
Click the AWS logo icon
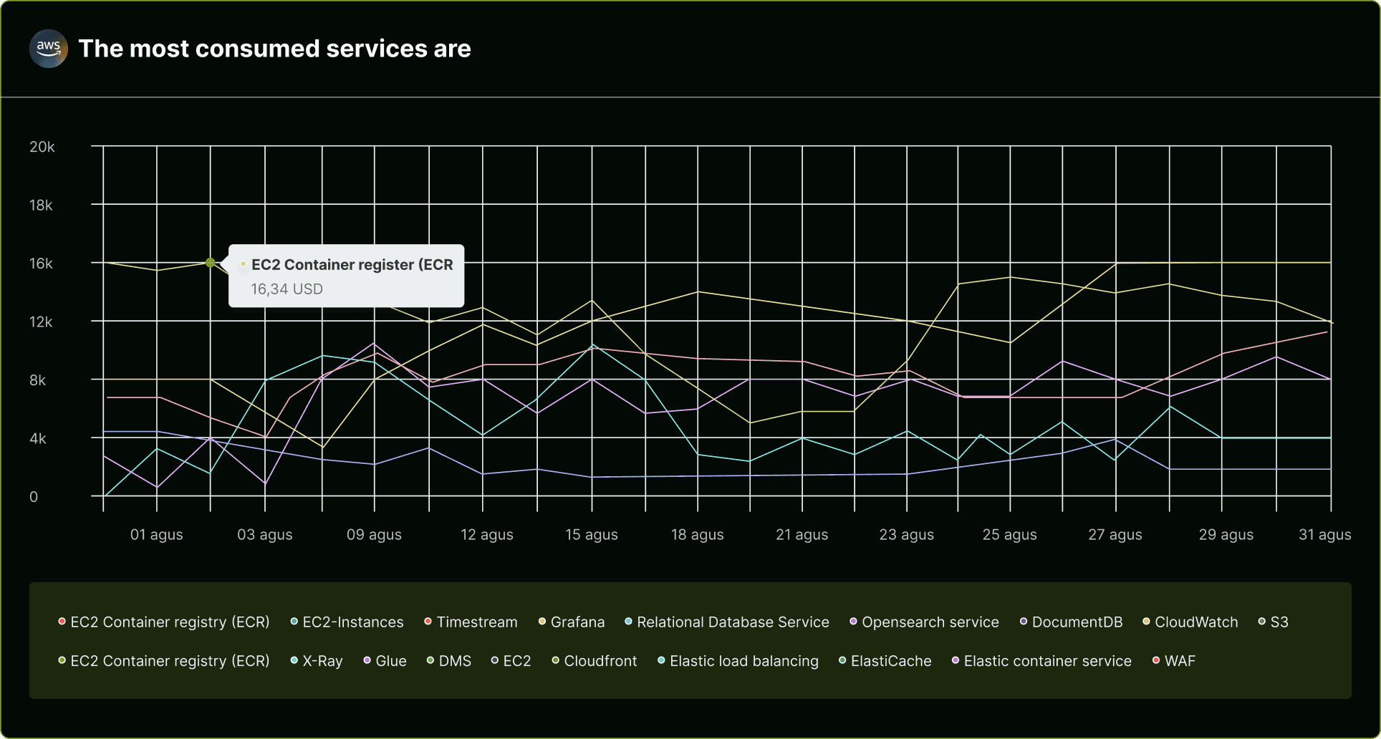coord(47,49)
